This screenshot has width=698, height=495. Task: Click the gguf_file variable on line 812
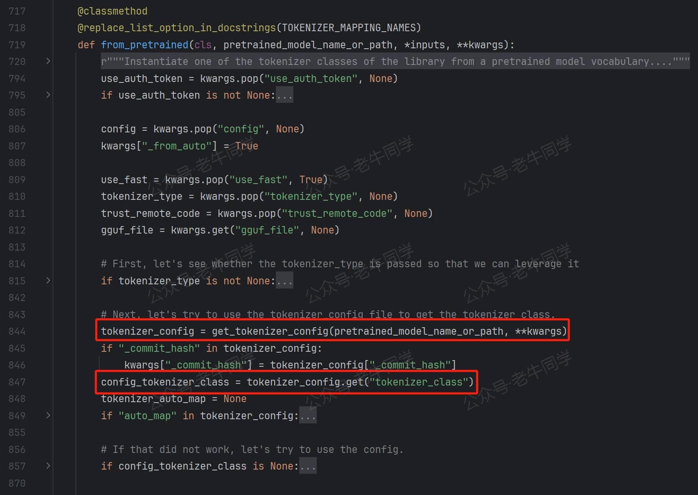(127, 230)
